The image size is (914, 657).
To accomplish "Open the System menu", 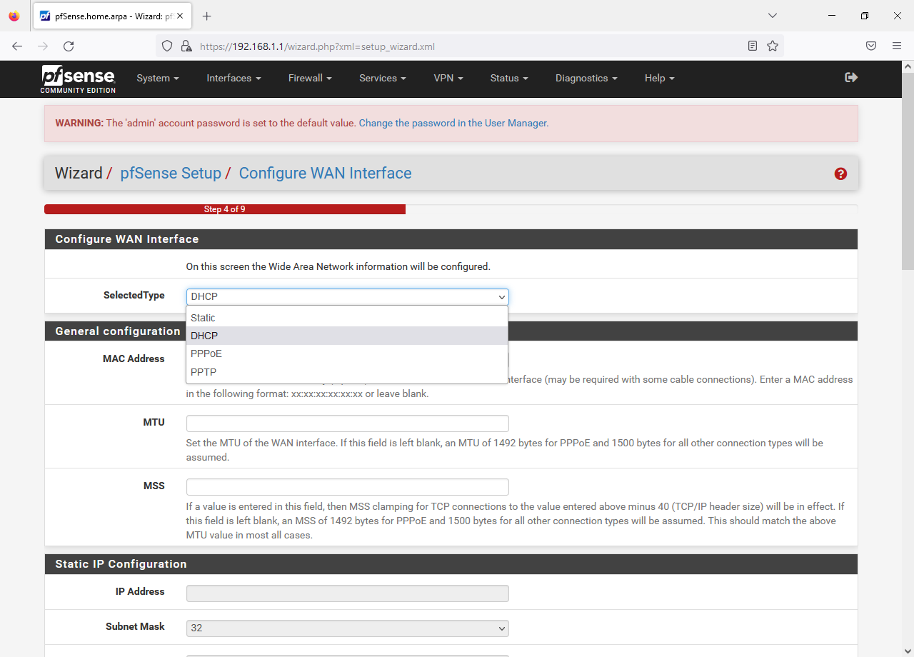I will [x=158, y=78].
